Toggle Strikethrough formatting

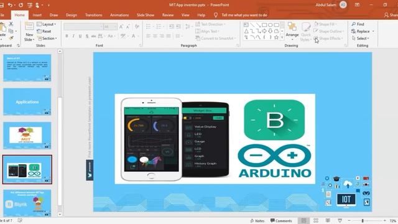click(93, 36)
